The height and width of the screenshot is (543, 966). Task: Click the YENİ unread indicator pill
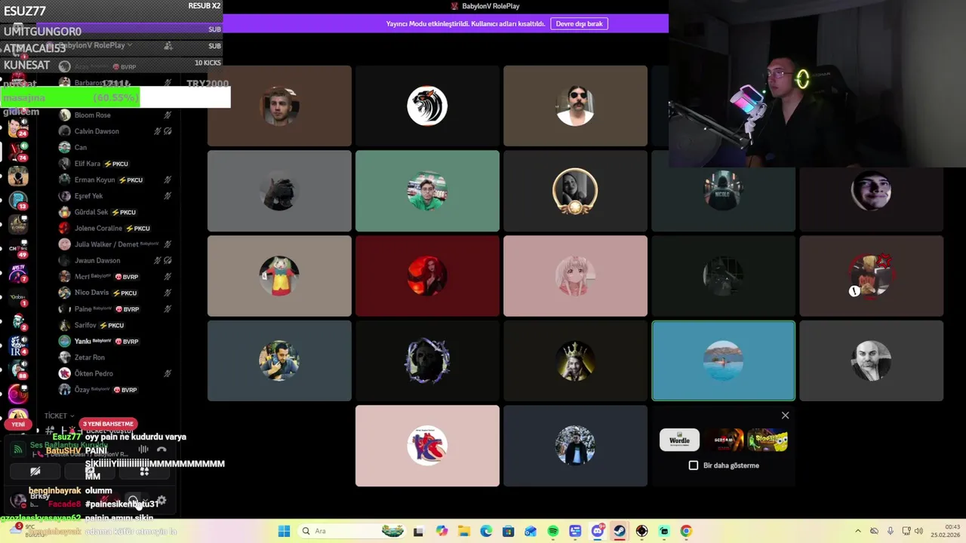point(18,425)
